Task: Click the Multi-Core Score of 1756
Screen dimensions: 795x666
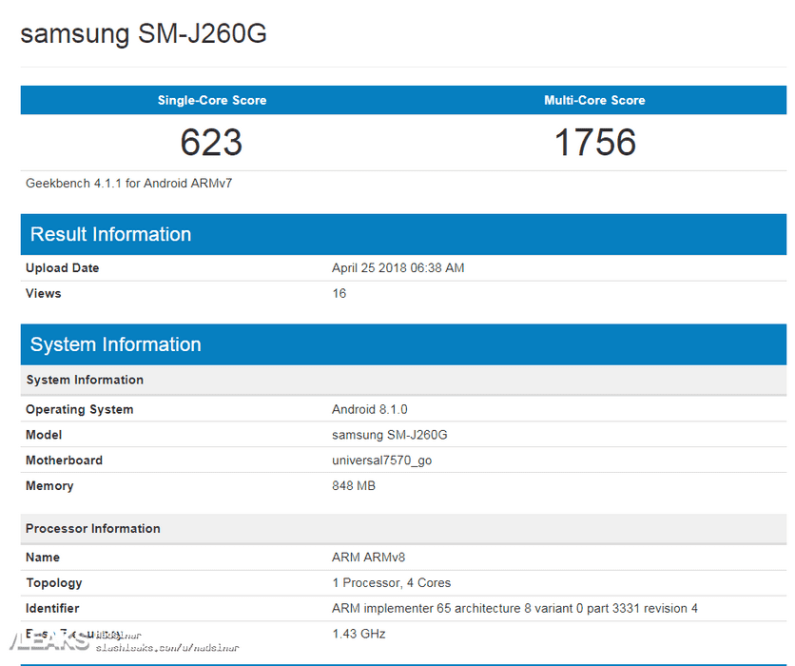Action: point(594,143)
